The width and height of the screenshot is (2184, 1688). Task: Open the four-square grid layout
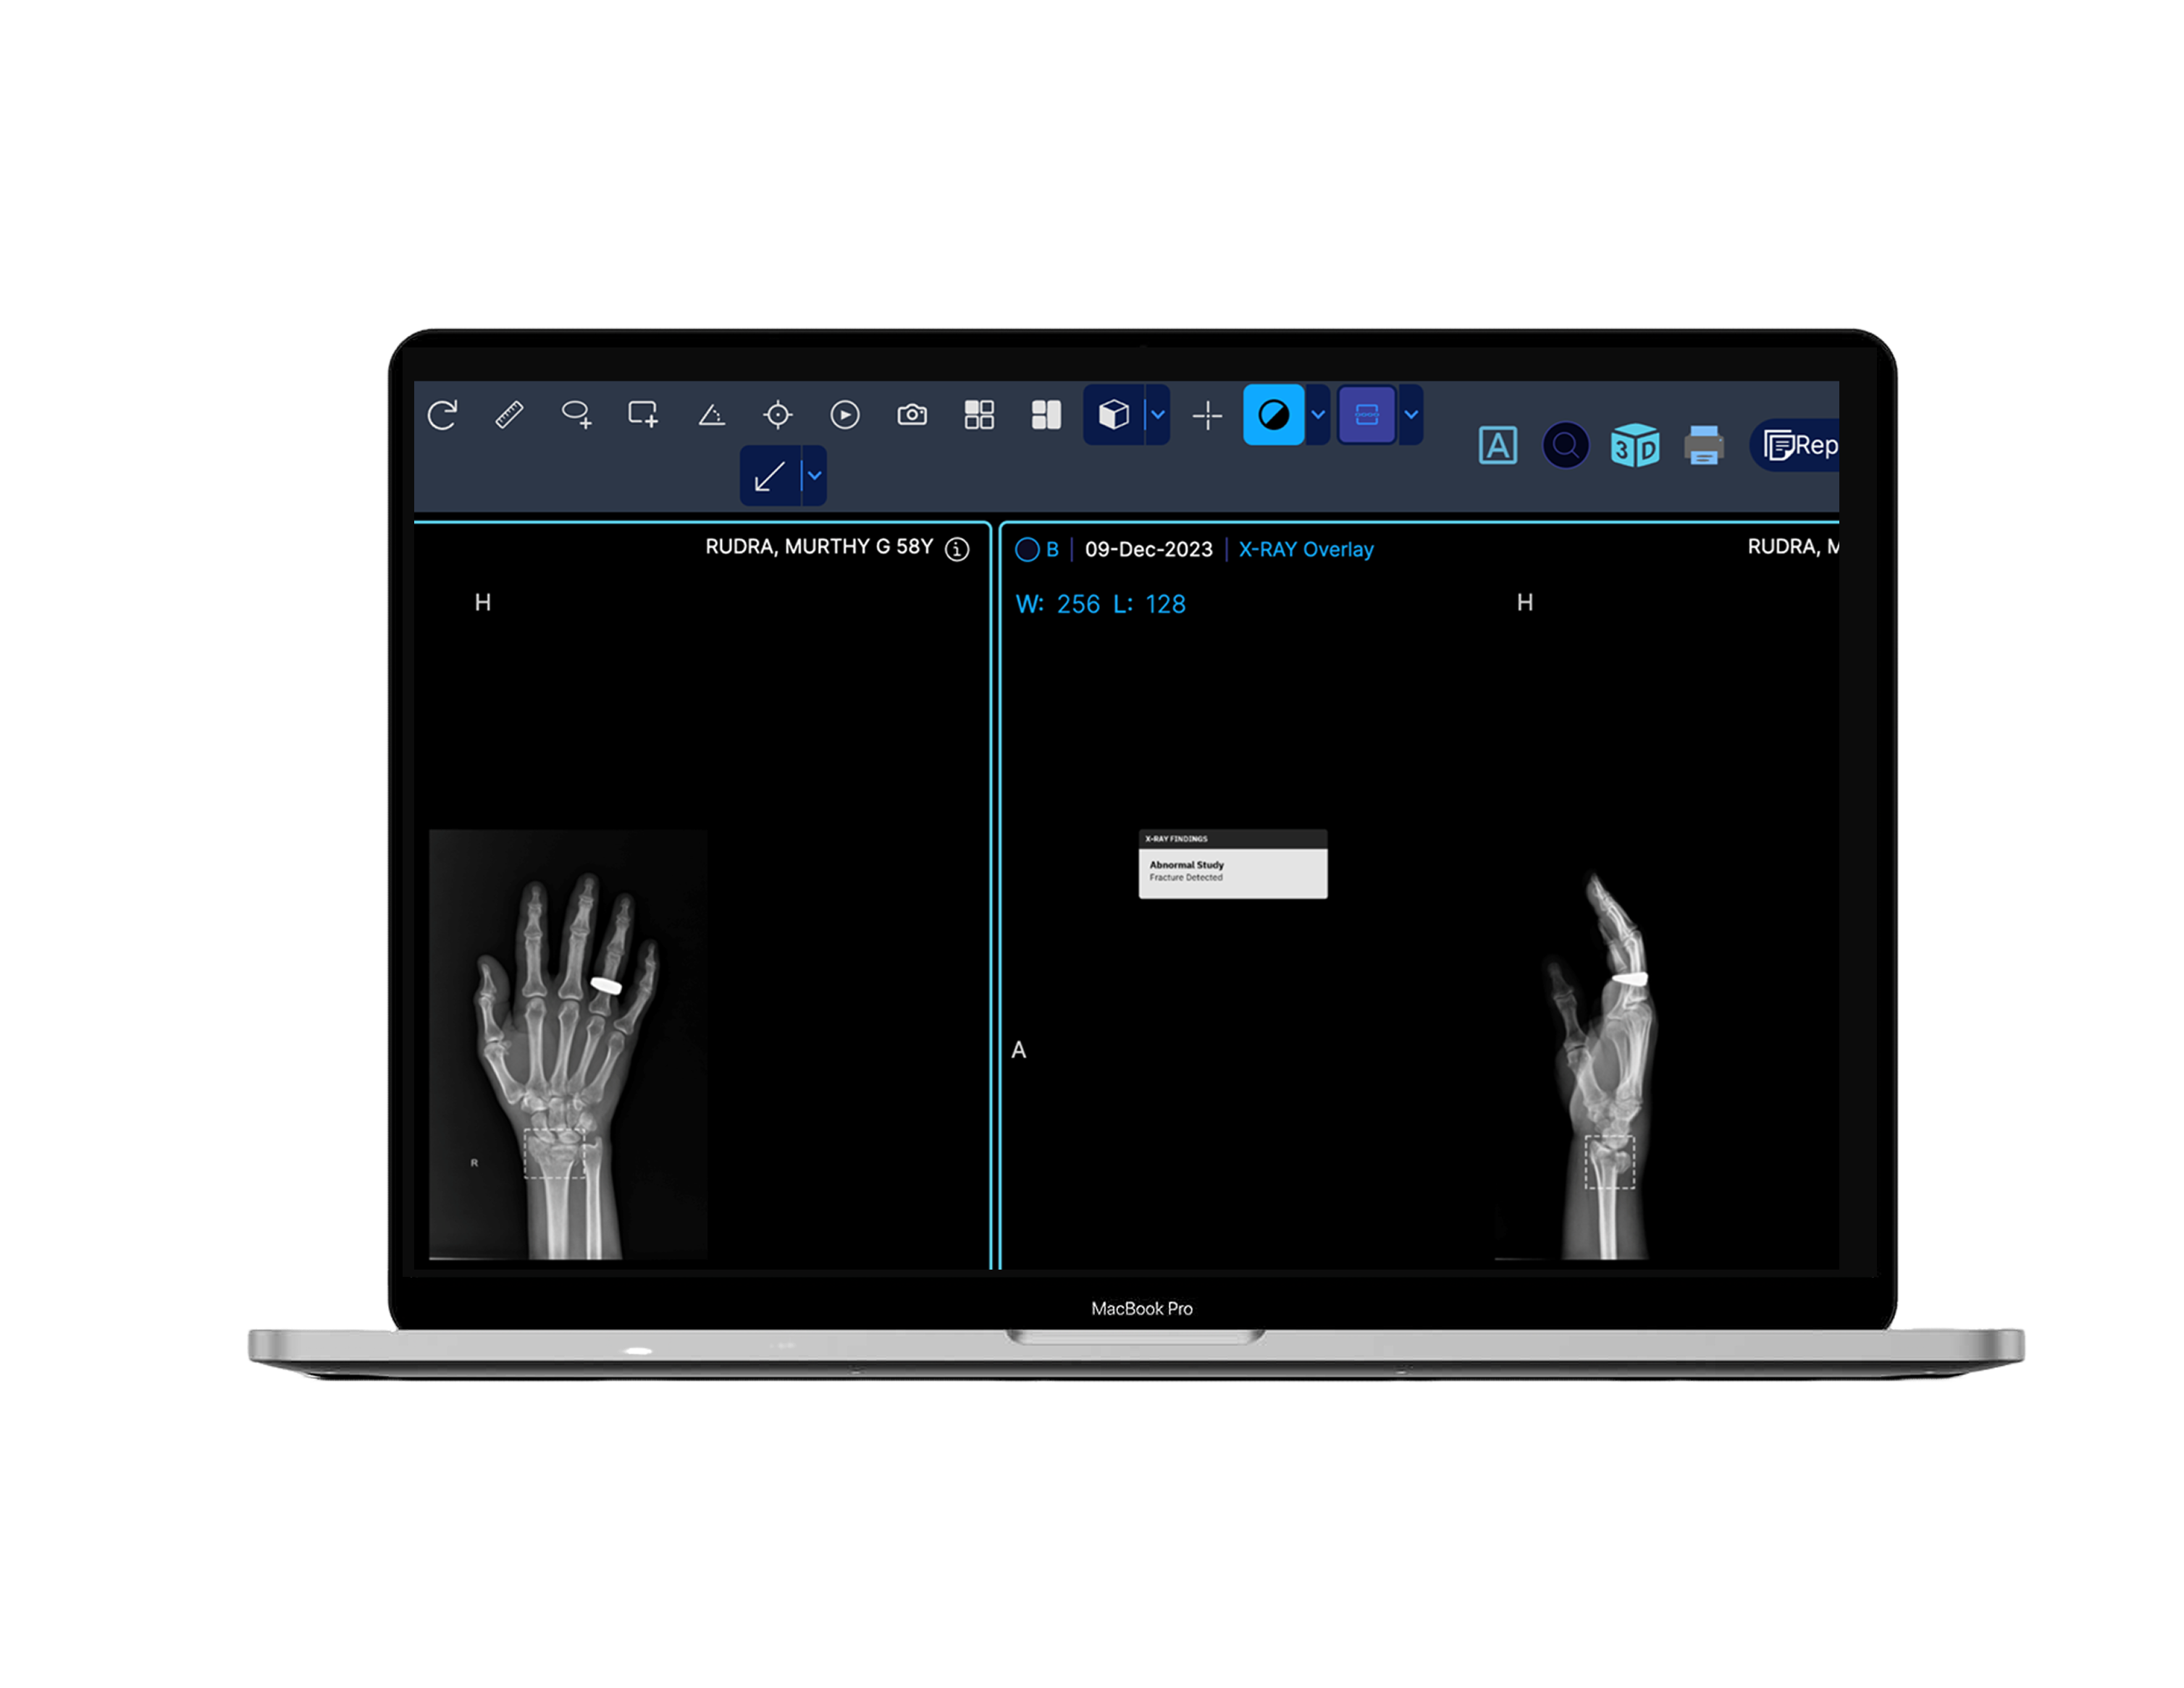(979, 415)
